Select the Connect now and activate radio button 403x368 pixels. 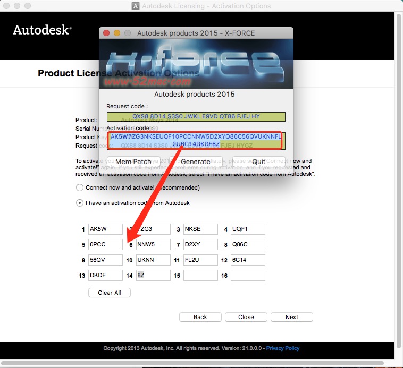(80, 187)
